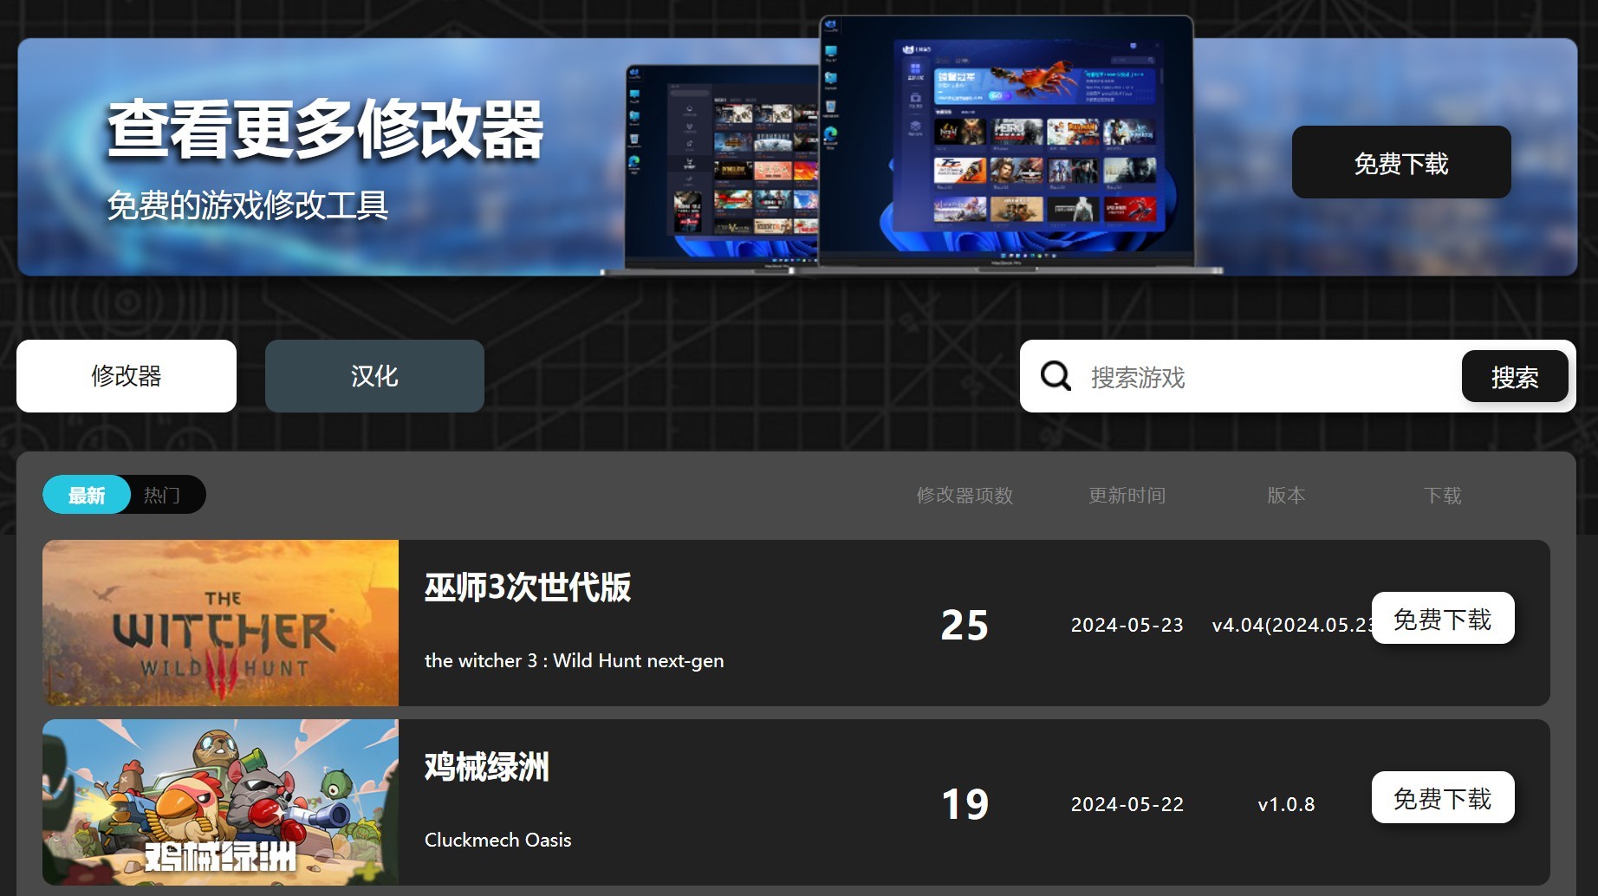The width and height of the screenshot is (1598, 896).
Task: Click the date 2024-05-23
Action: point(1127,625)
